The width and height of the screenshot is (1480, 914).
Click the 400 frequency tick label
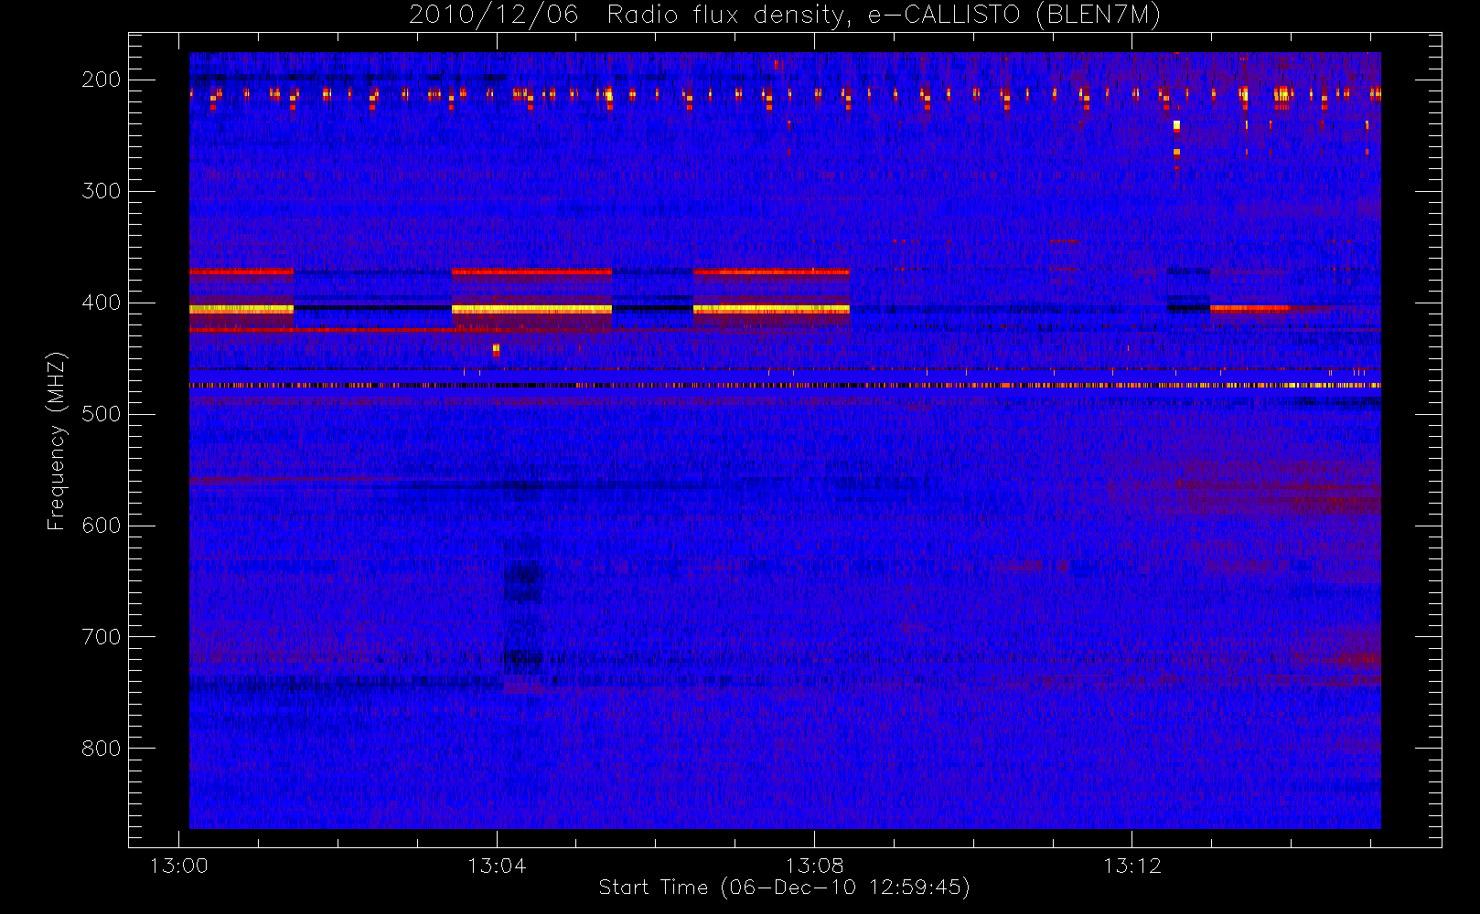click(x=101, y=303)
